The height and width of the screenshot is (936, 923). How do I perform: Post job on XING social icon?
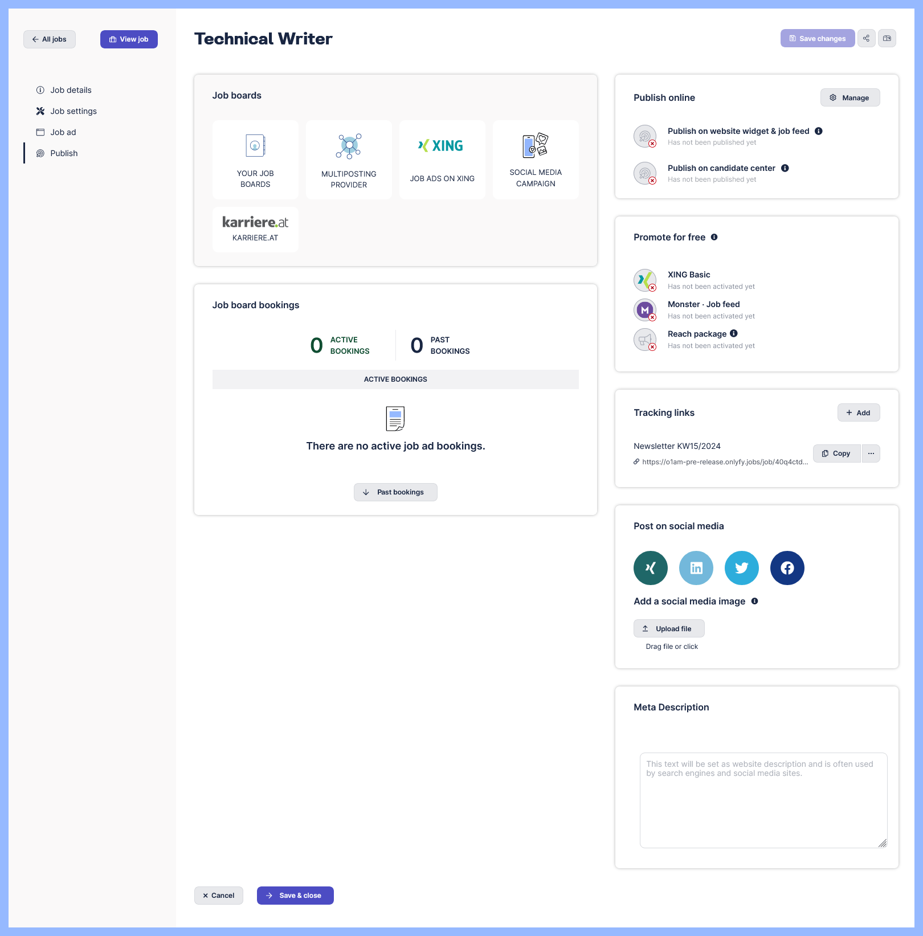click(x=650, y=568)
